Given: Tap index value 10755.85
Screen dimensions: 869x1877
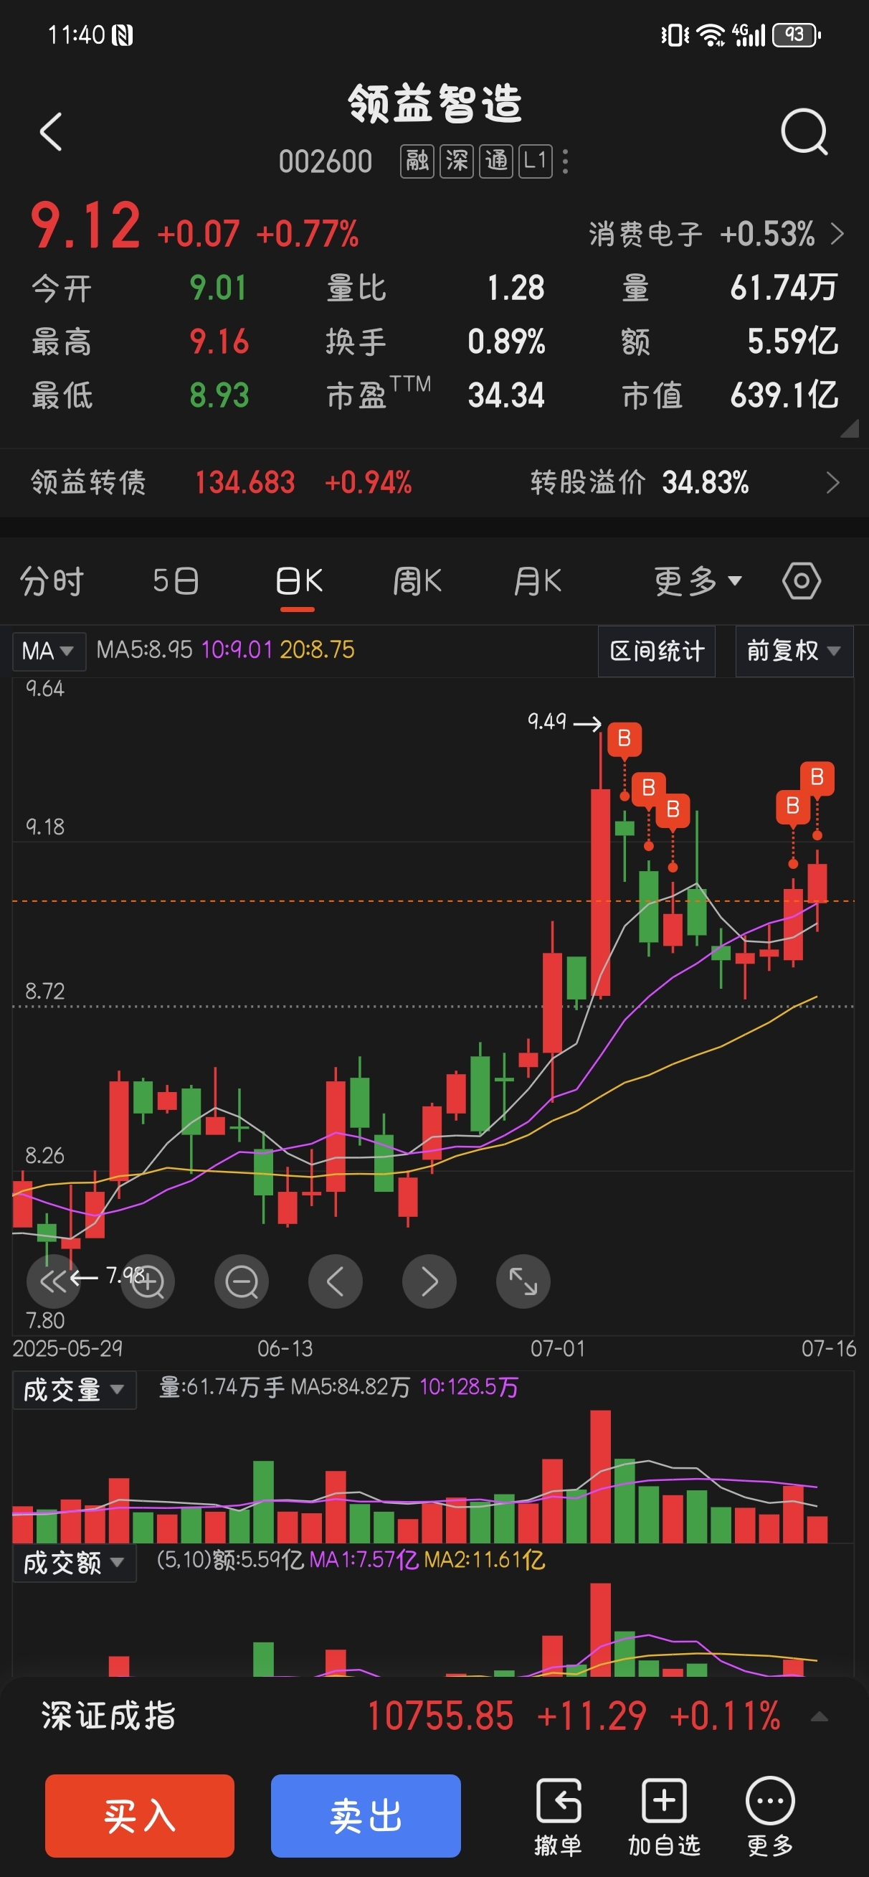Looking at the screenshot, I should (x=441, y=1716).
